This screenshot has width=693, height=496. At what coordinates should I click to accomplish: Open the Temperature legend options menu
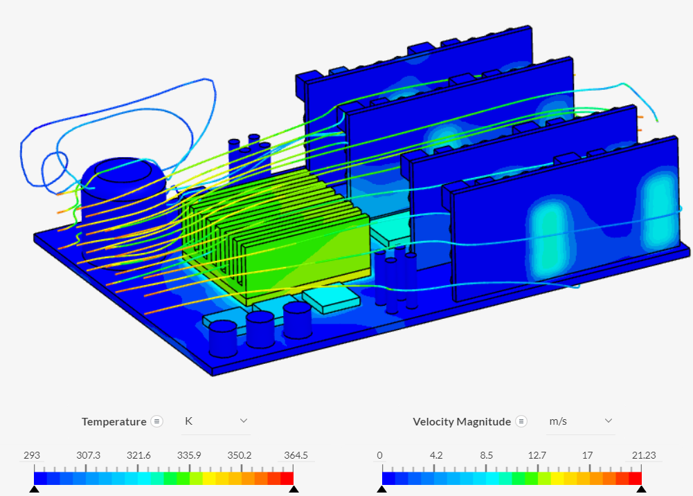point(157,421)
